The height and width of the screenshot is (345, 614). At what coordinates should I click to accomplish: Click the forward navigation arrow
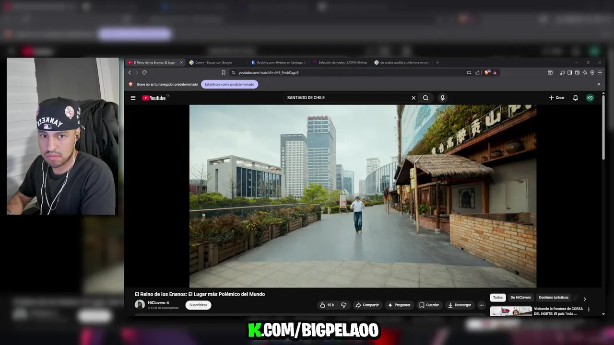pos(137,72)
